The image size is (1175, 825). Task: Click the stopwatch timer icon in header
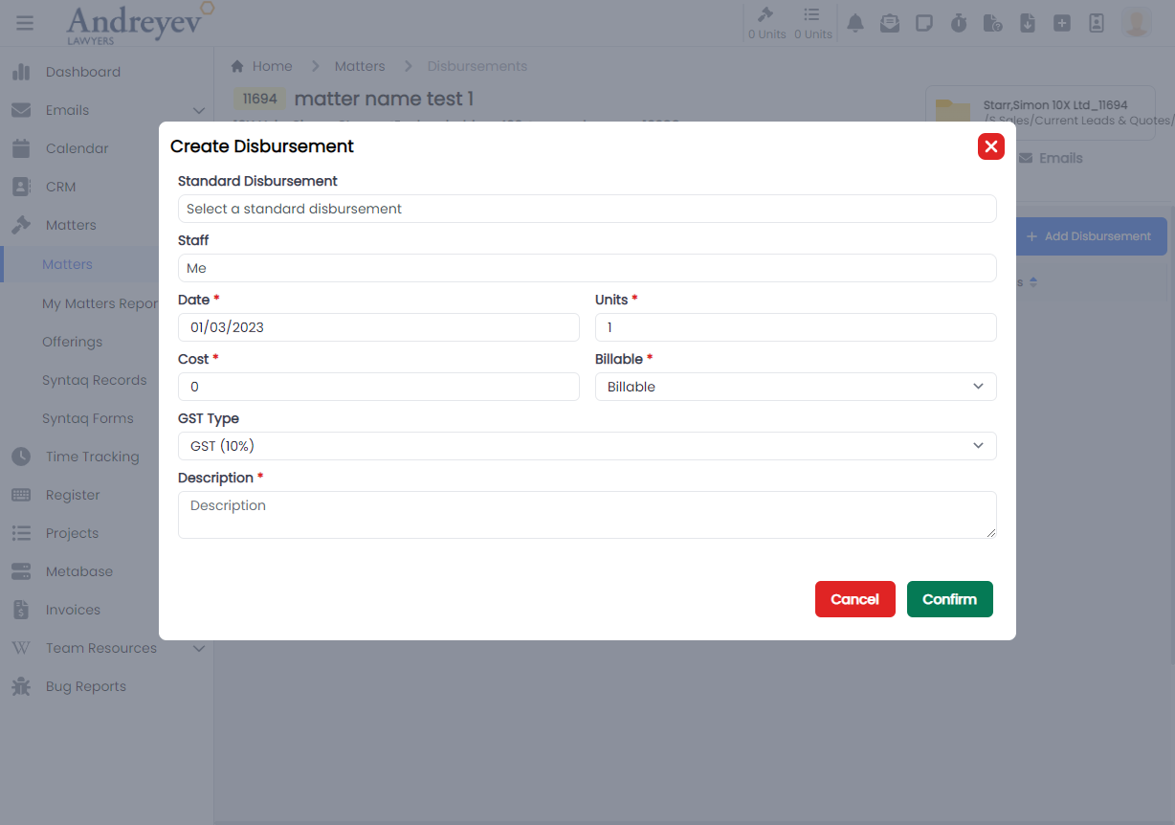(959, 23)
